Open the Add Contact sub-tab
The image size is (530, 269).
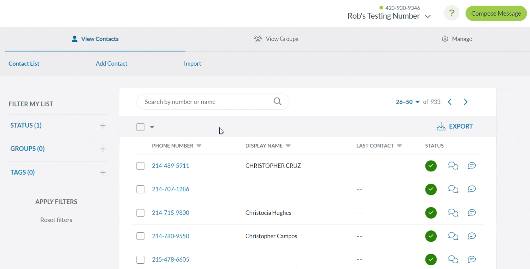(x=111, y=64)
